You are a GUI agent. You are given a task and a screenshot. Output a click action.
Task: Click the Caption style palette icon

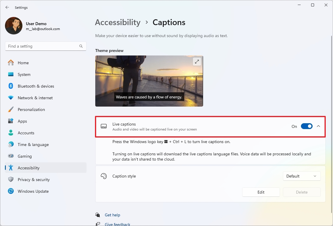click(104, 176)
